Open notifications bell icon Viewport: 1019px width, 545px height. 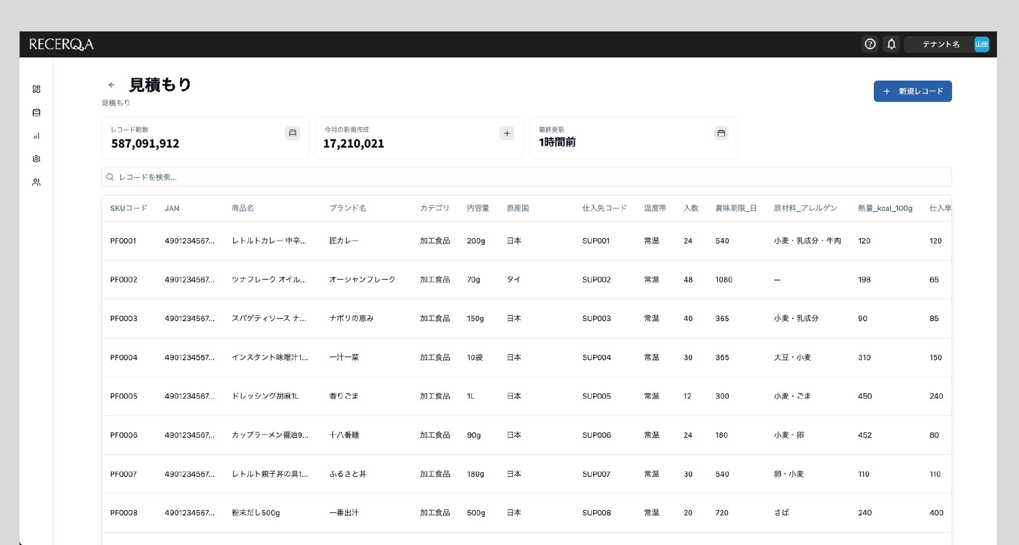point(891,44)
